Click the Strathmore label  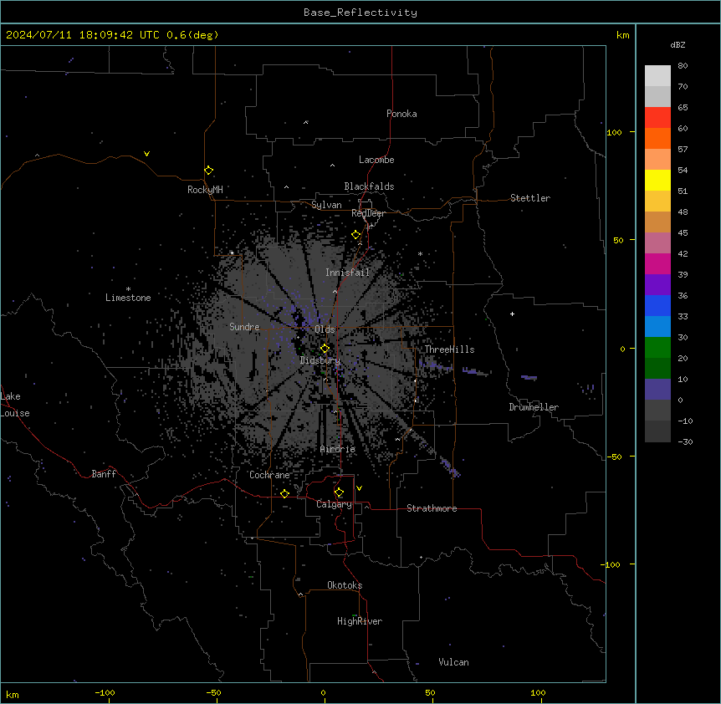pyautogui.click(x=432, y=508)
